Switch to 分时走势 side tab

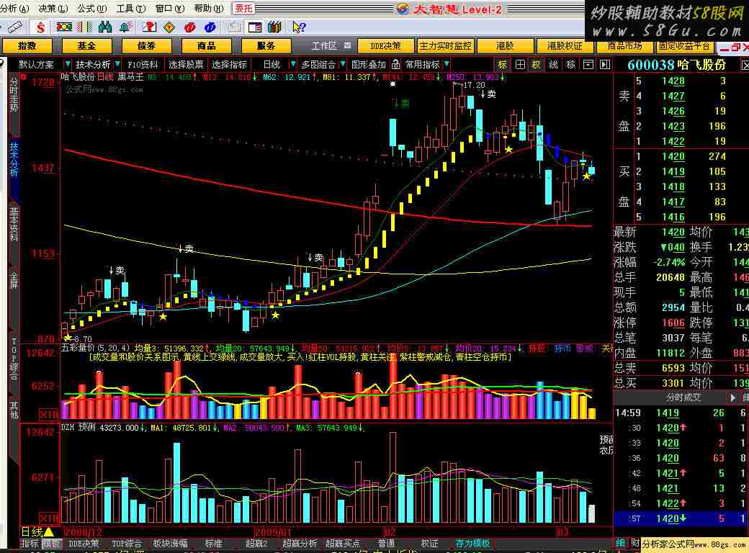point(14,94)
